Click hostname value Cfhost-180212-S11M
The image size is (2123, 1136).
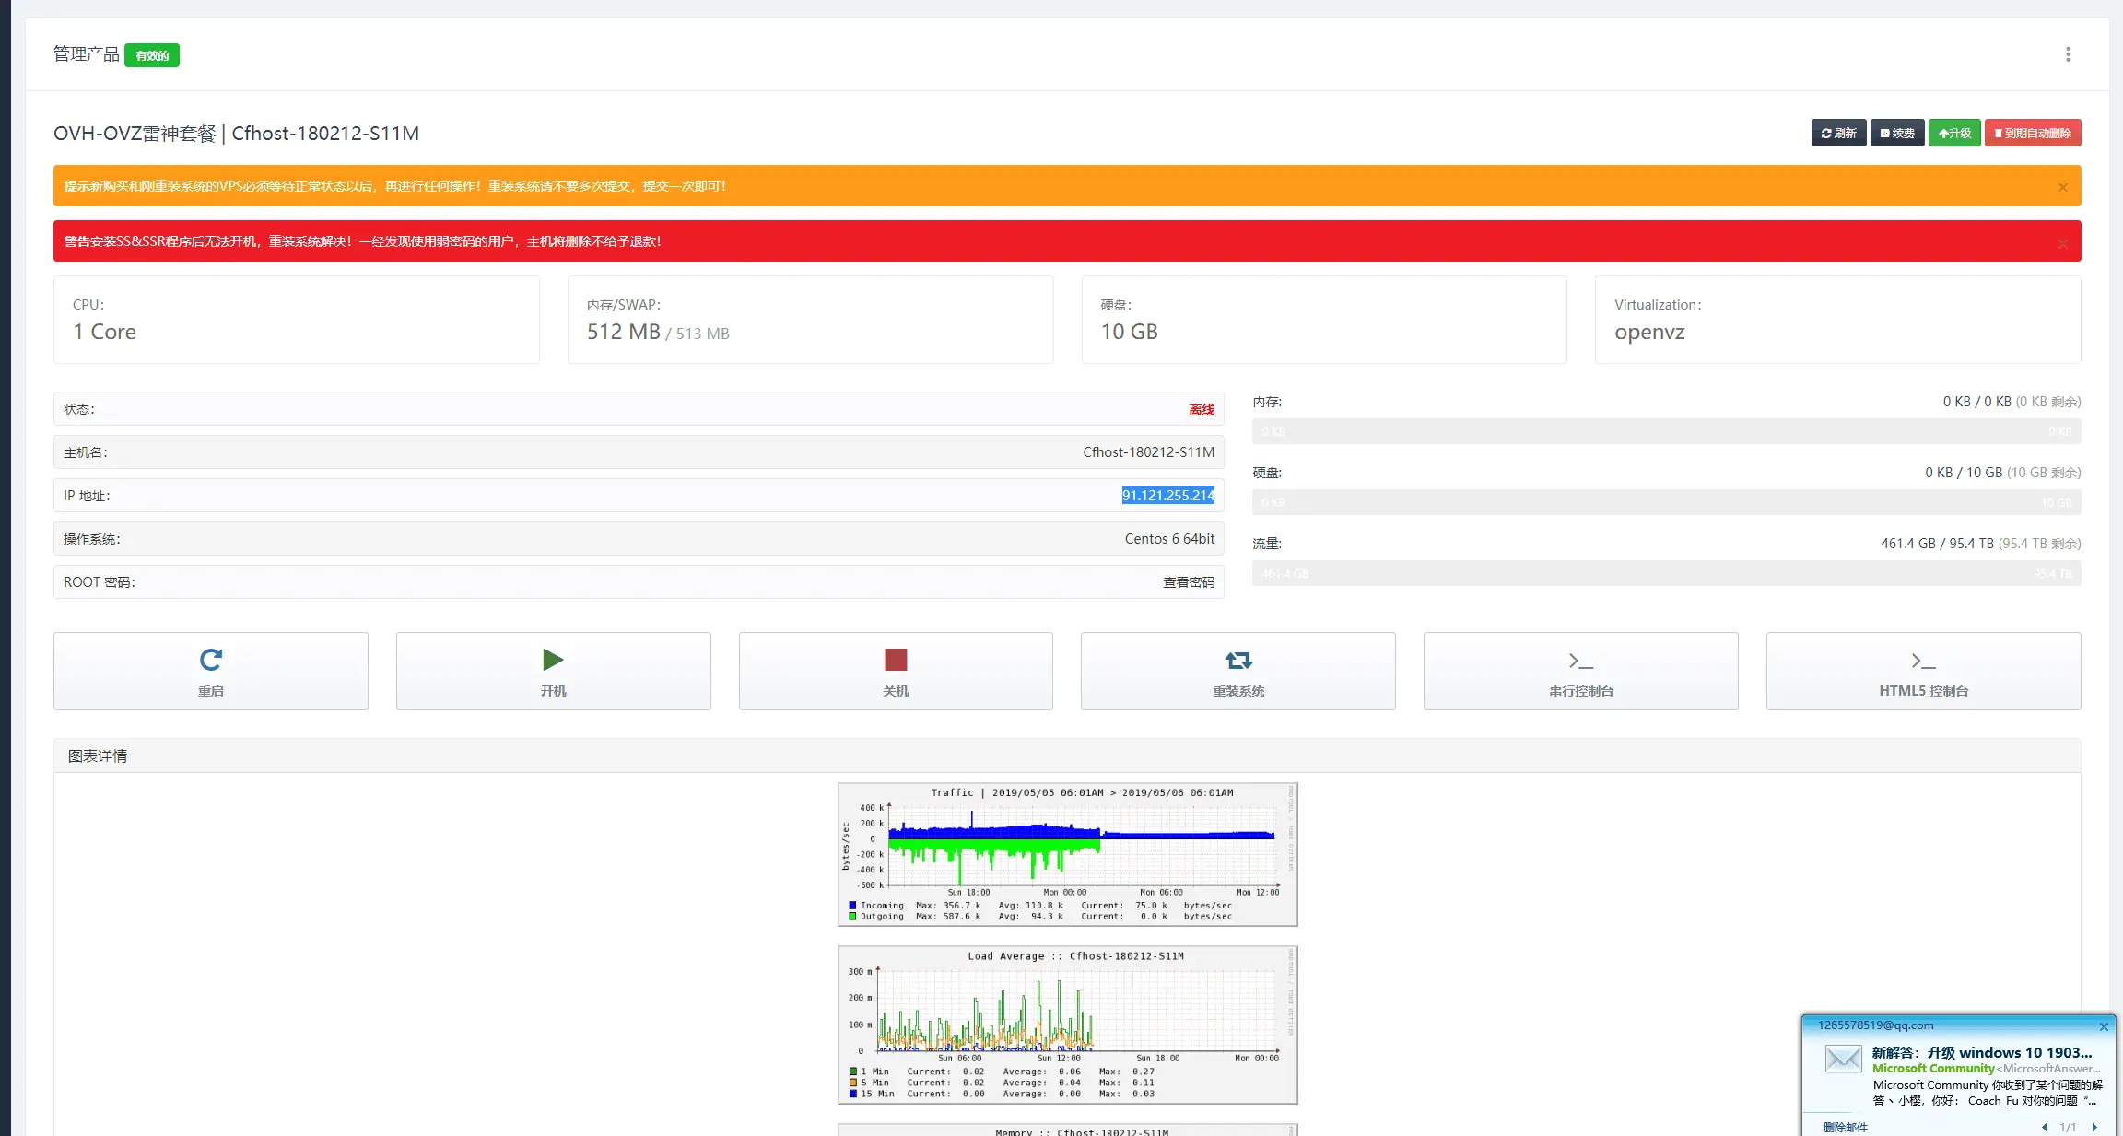(1149, 452)
